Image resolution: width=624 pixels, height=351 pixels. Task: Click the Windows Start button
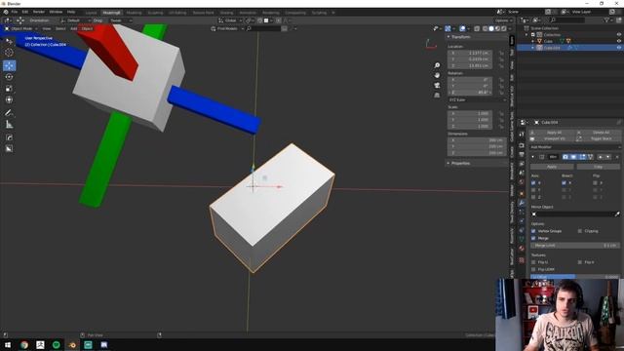pyautogui.click(x=8, y=345)
